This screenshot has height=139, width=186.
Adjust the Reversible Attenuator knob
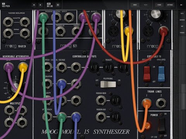15,88
